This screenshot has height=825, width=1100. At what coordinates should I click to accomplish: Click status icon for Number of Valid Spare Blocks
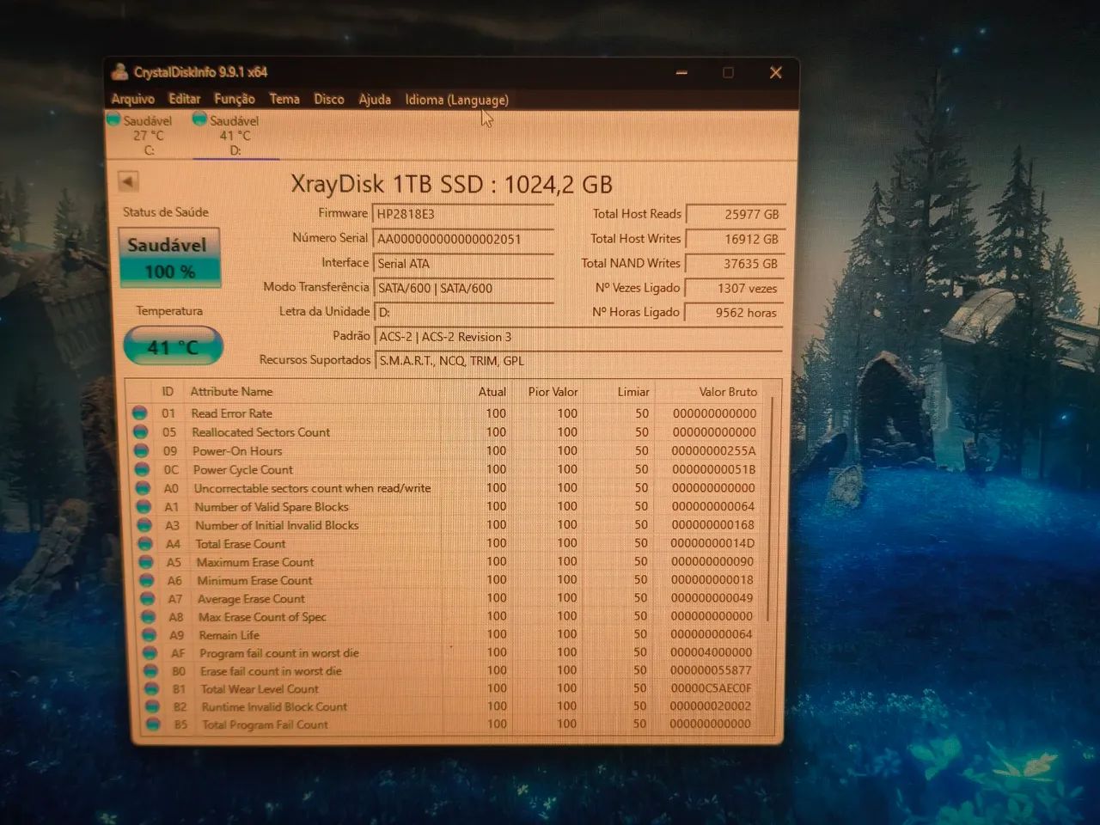tap(144, 507)
